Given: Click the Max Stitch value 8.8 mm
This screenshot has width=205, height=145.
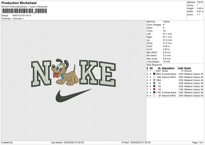Looking at the screenshot, I should (167, 52).
